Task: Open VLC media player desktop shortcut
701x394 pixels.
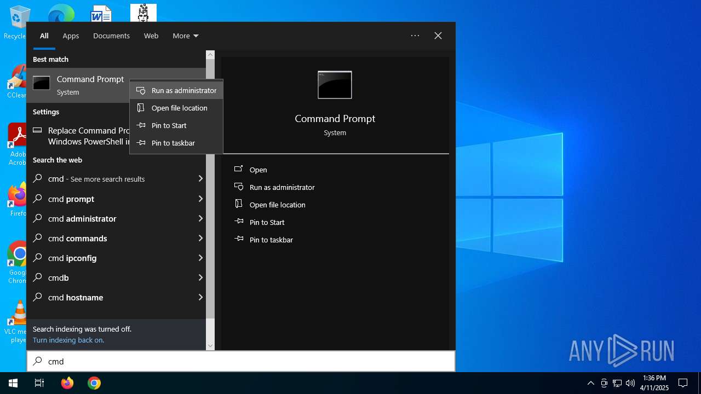Action: point(17,322)
